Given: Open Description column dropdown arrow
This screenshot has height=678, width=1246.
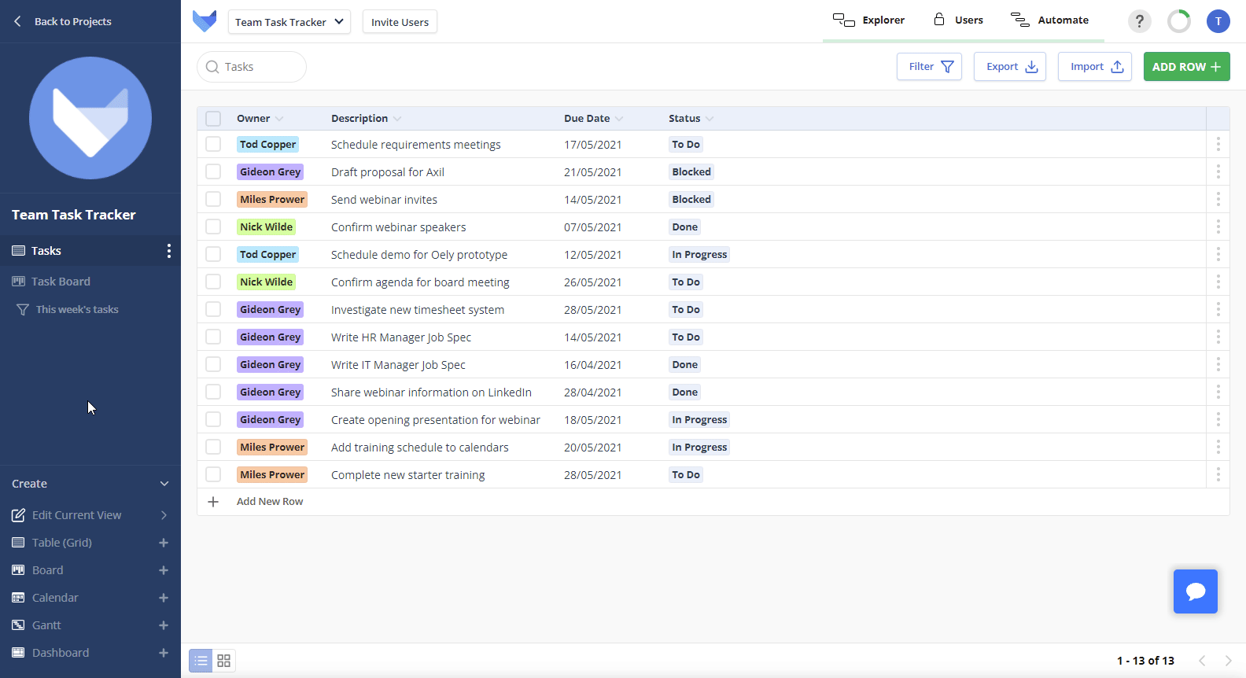Looking at the screenshot, I should click(397, 119).
